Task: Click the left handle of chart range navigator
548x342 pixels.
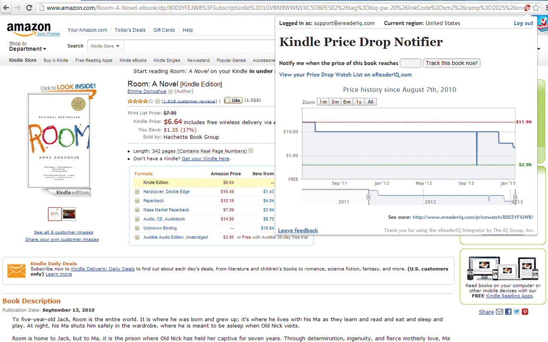Action: 368,197
